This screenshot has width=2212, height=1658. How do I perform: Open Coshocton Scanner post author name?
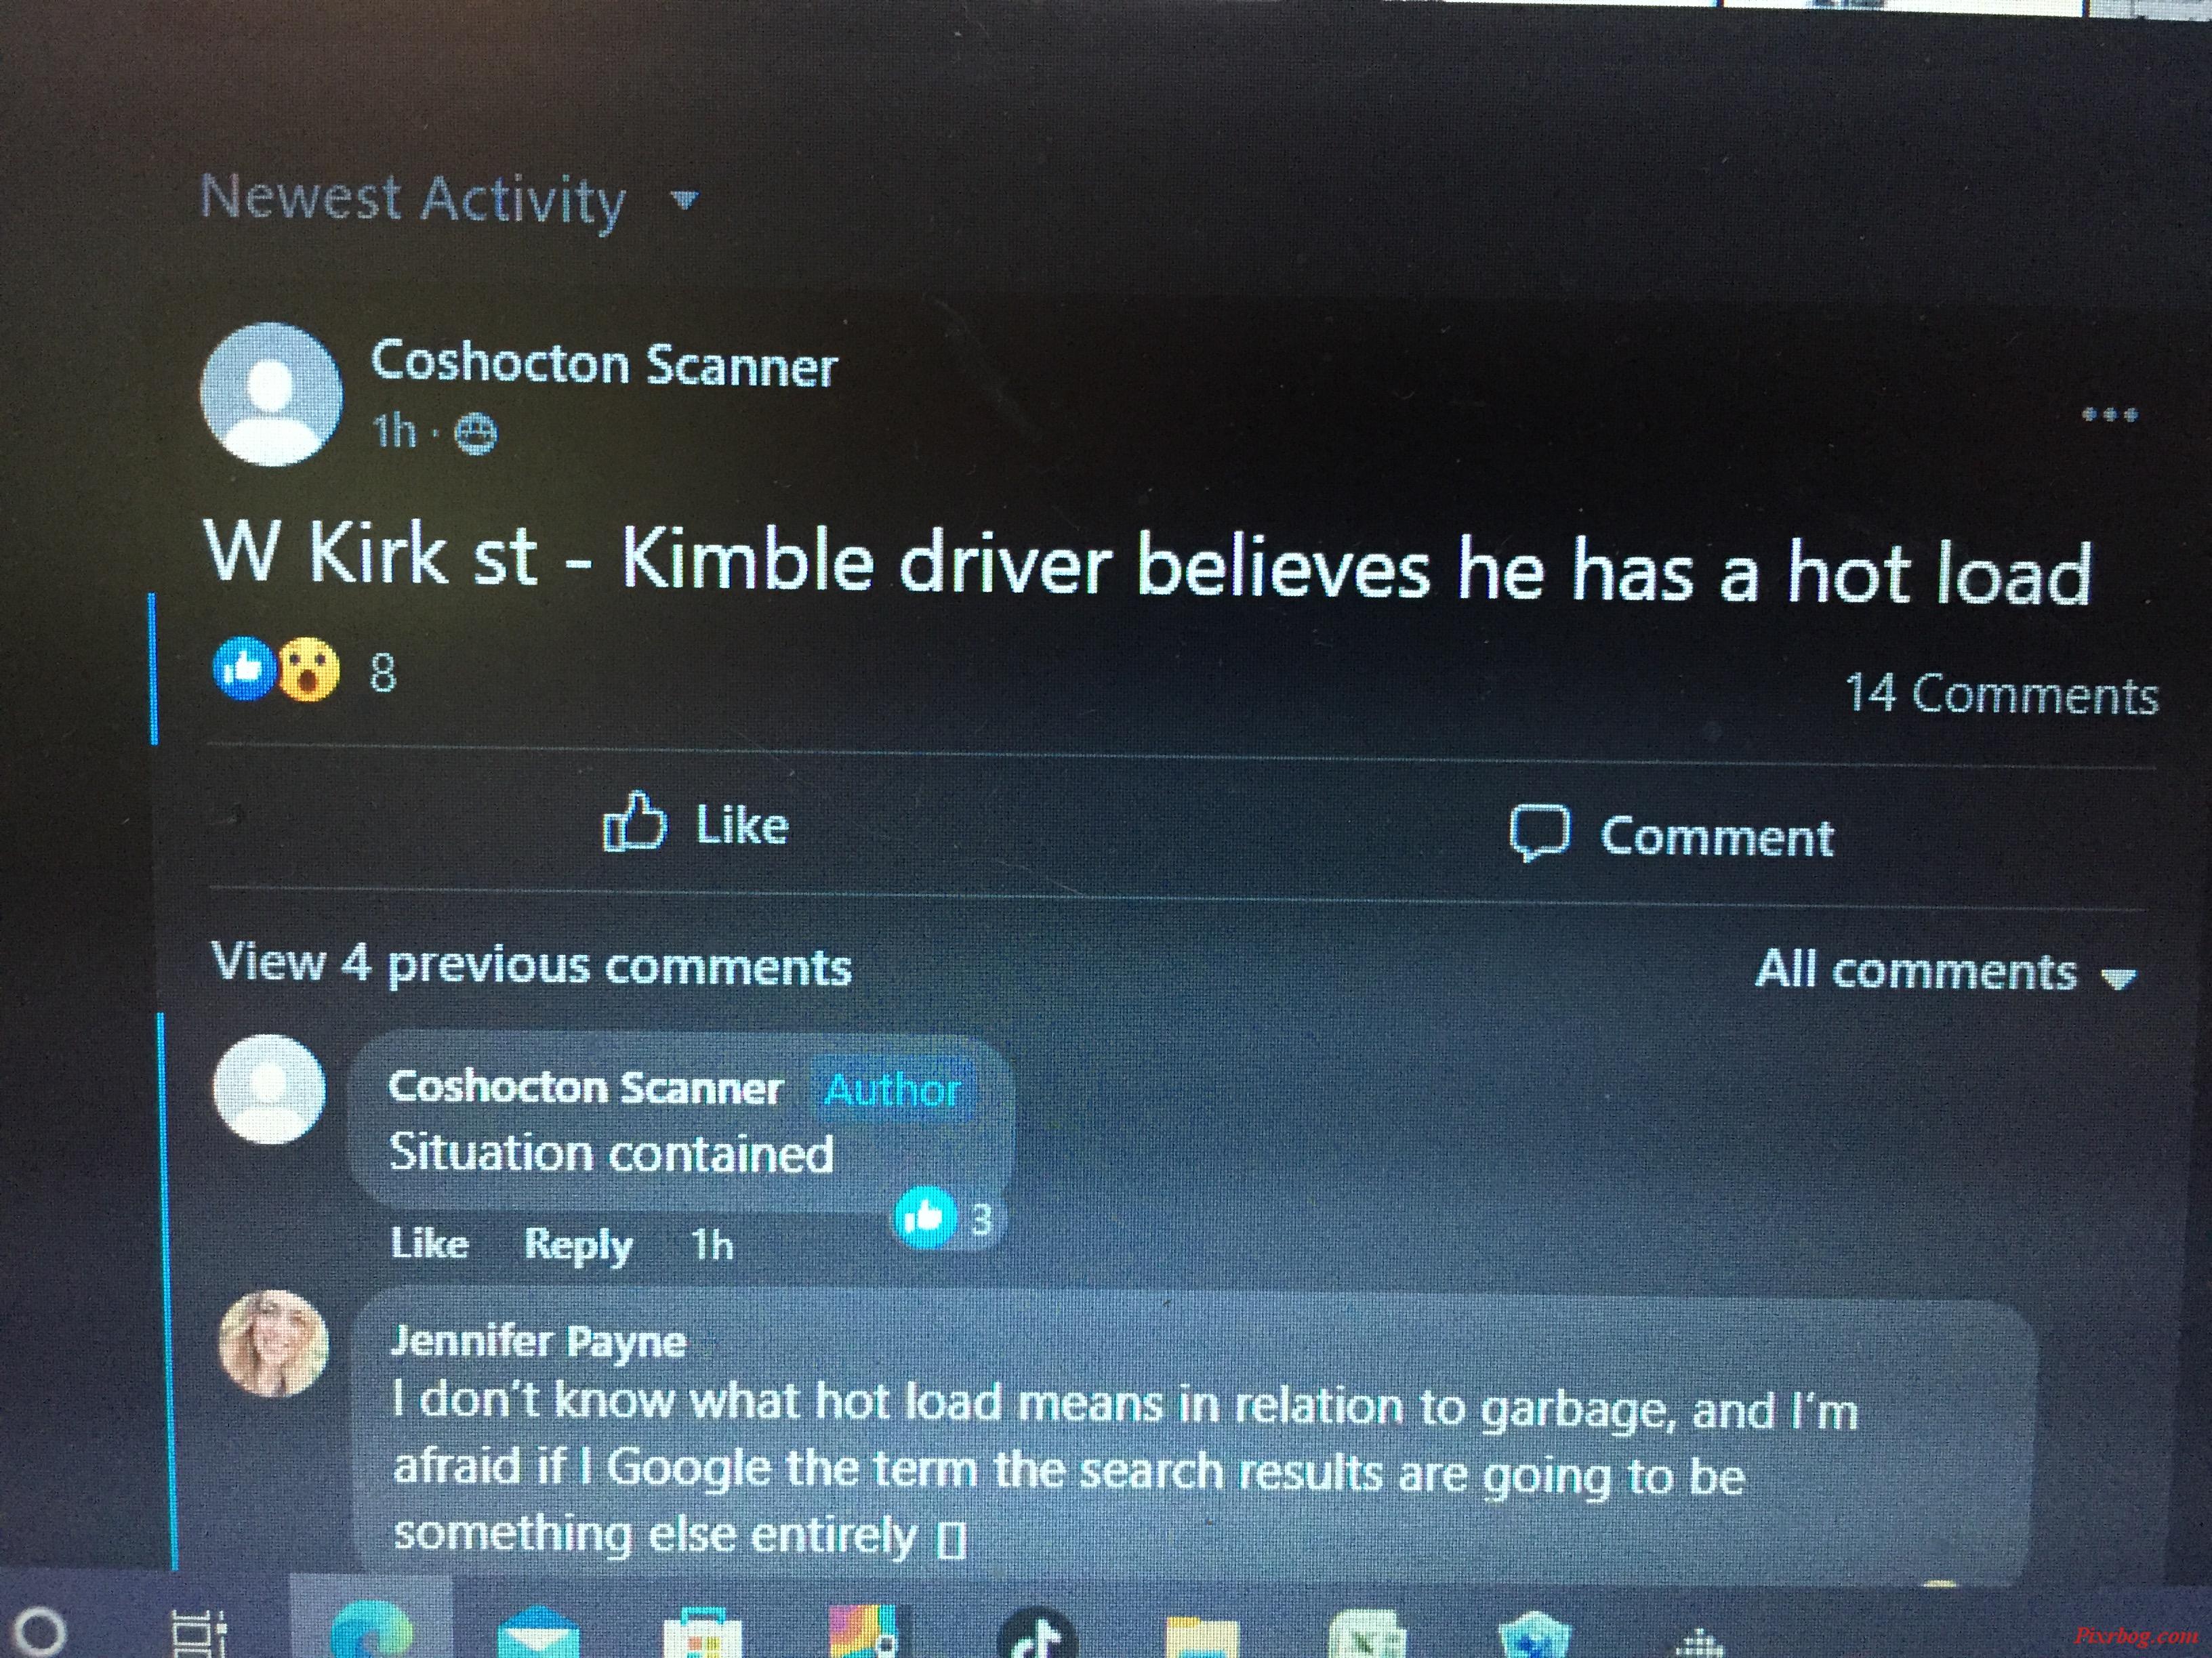point(604,364)
